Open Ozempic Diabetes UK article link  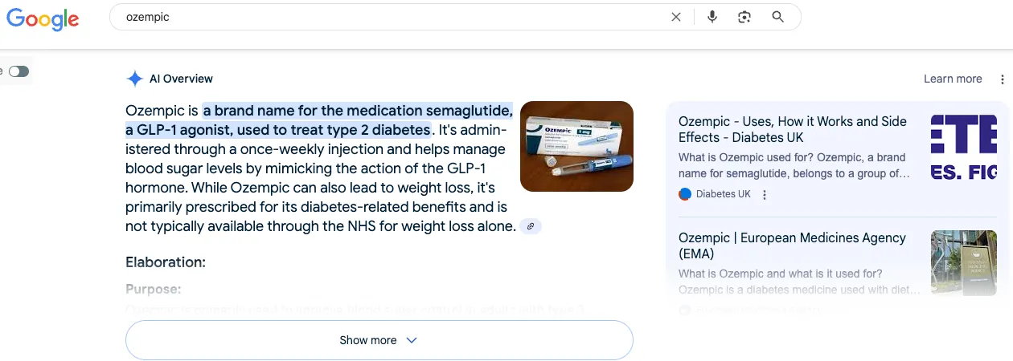pyautogui.click(x=792, y=129)
